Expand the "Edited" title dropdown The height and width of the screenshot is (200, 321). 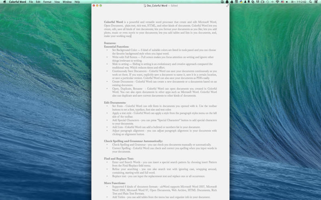click(173, 6)
